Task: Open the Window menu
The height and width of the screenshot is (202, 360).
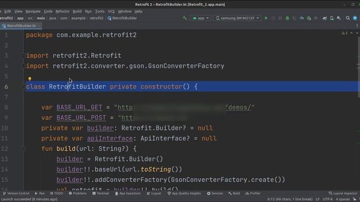Action: click(125, 11)
